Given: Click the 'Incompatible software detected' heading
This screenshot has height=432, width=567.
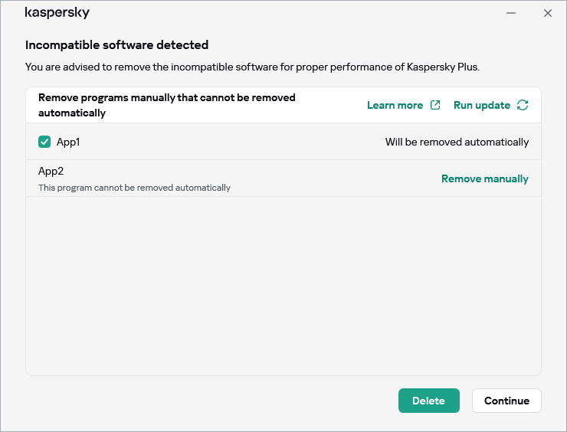Looking at the screenshot, I should click(116, 45).
